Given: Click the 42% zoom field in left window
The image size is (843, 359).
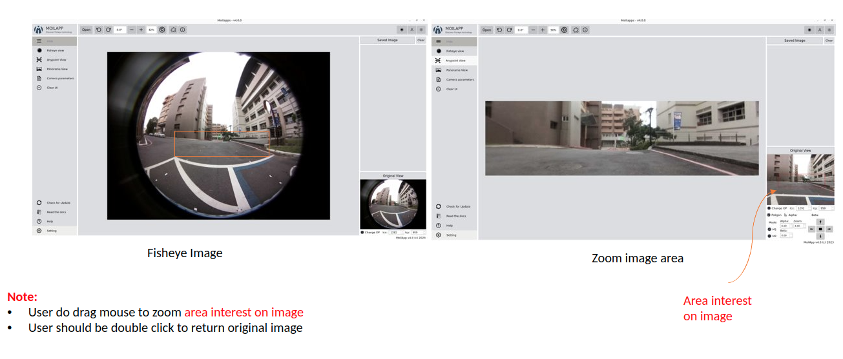Looking at the screenshot, I should tap(151, 30).
